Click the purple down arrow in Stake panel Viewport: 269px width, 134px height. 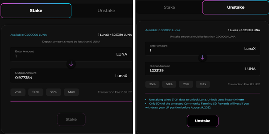(x=71, y=64)
